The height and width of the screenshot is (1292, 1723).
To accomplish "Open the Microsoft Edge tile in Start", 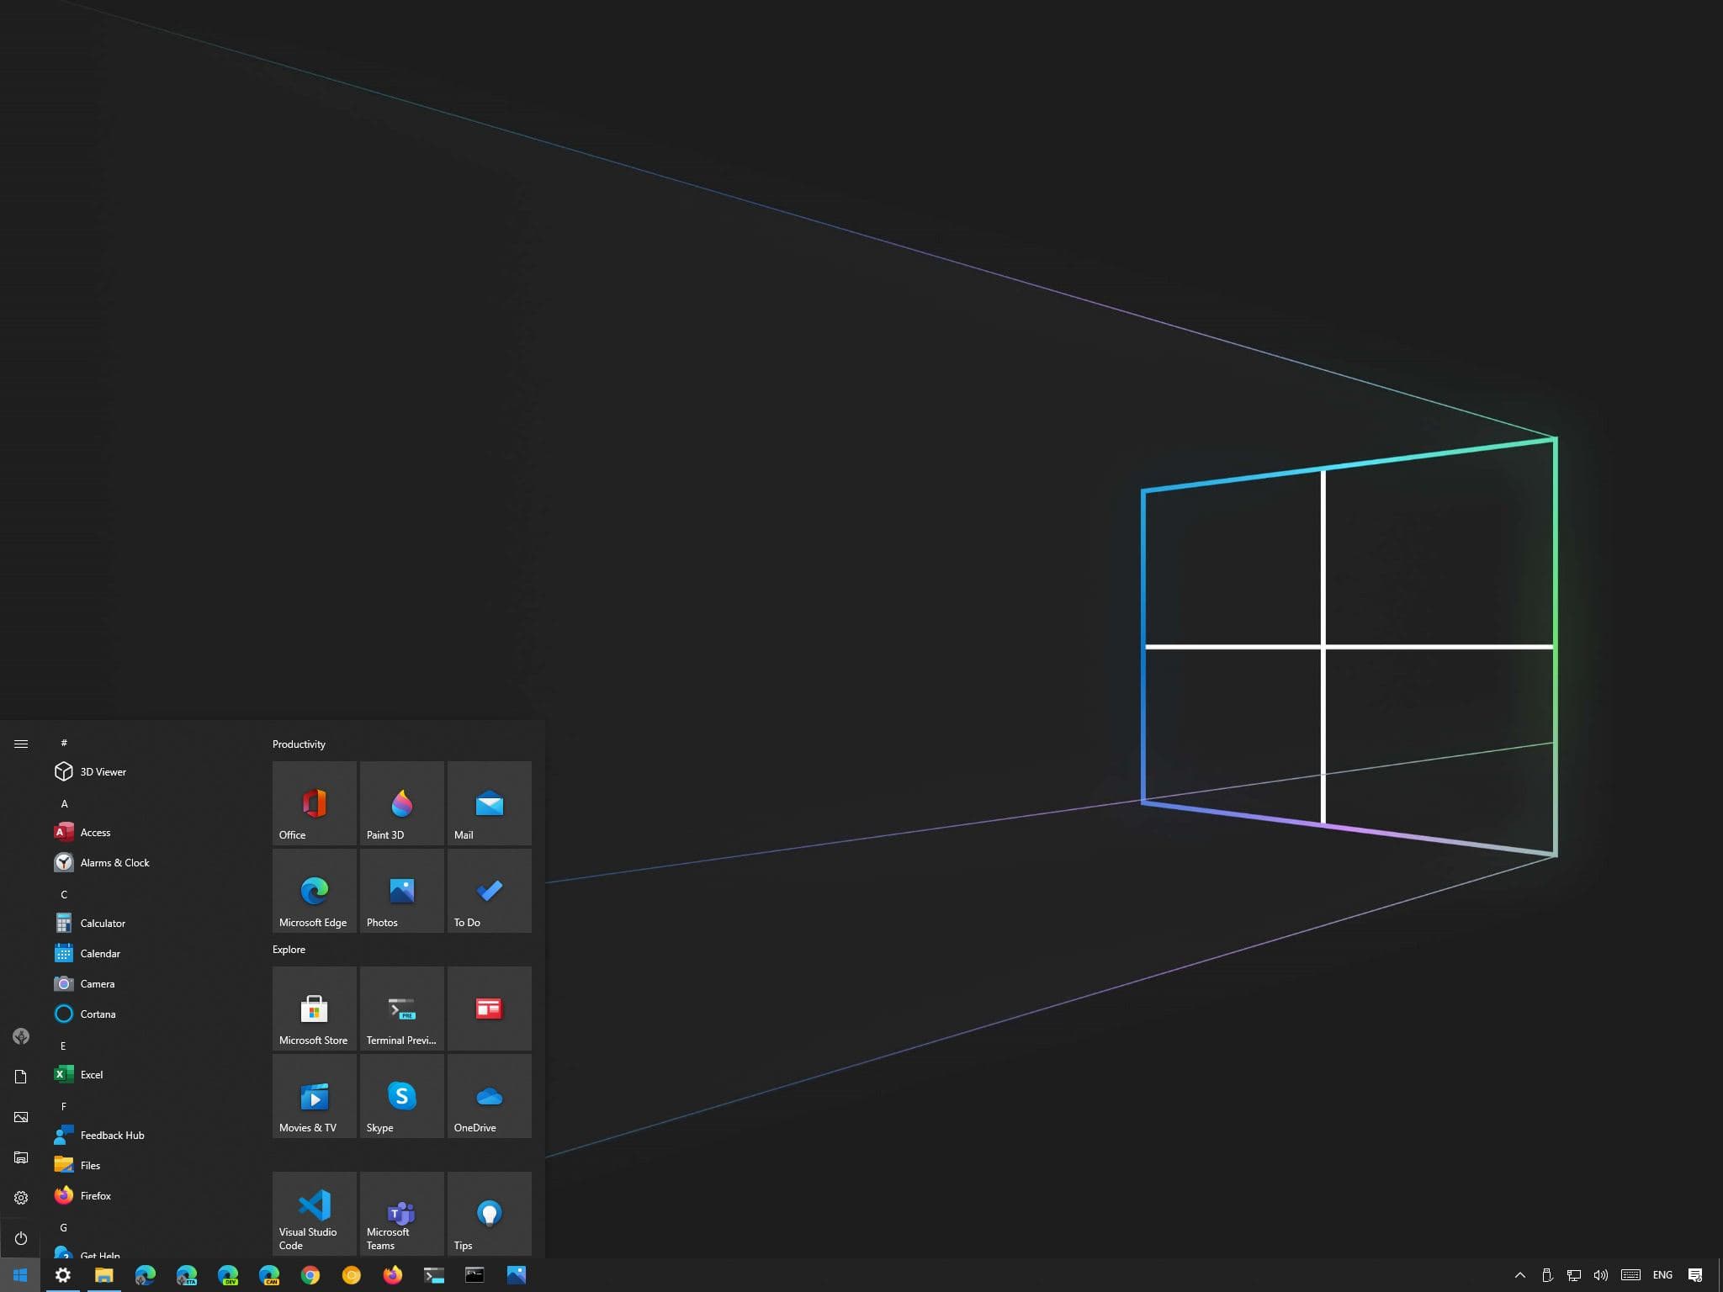I will 314,890.
